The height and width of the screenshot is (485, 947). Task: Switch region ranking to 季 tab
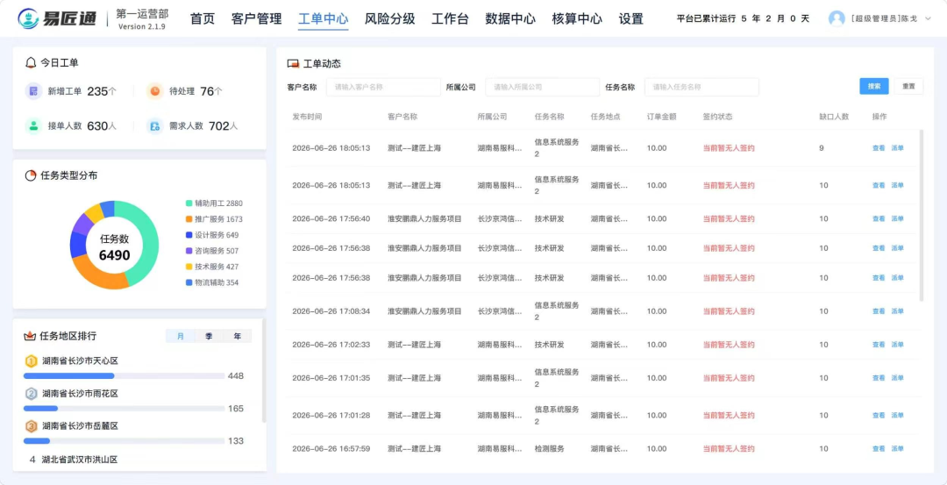point(209,337)
